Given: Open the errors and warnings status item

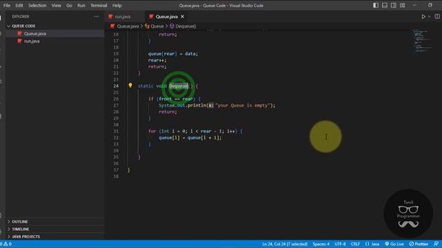Looking at the screenshot, I should click(6, 244).
